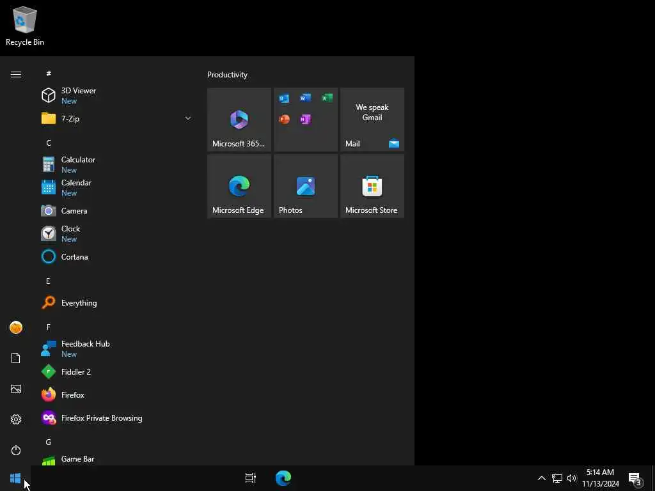Expand the Start menu hamburger

16,74
